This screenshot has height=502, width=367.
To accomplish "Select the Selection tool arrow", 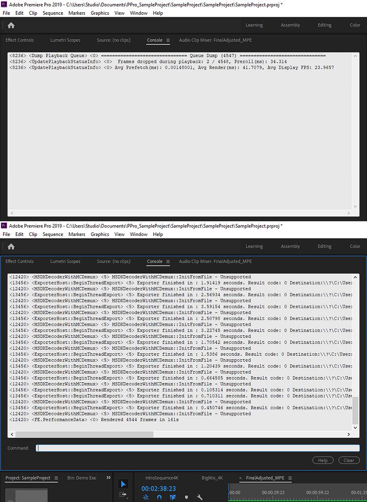I will [x=123, y=484].
